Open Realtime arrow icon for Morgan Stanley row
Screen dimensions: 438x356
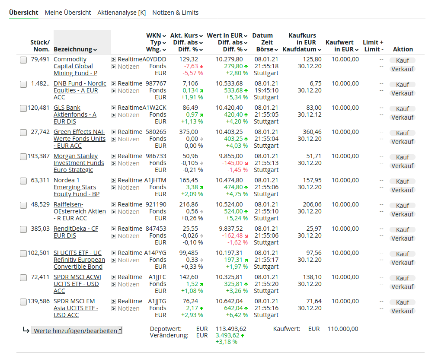point(113,156)
